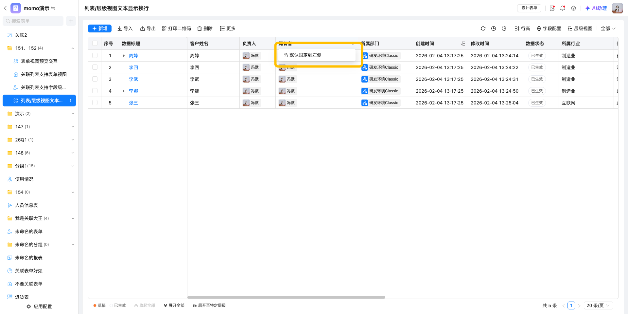The image size is (628, 314).
Task: Open 关联表单好烦 in sidebar
Action: 29,271
